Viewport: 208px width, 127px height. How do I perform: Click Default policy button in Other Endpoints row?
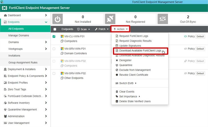tap(200, 73)
